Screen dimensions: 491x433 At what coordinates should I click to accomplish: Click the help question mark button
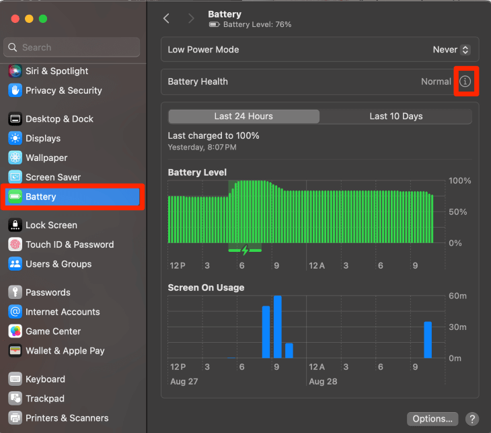(472, 419)
